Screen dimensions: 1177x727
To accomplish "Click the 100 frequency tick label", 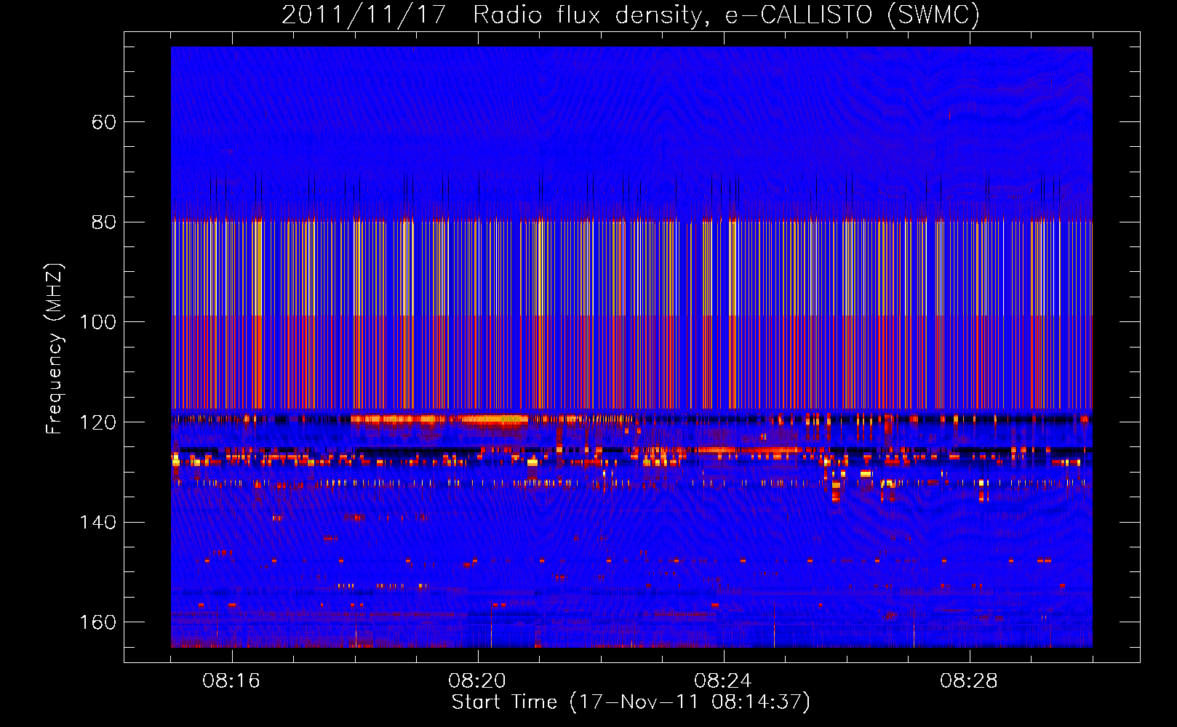I will (x=97, y=322).
